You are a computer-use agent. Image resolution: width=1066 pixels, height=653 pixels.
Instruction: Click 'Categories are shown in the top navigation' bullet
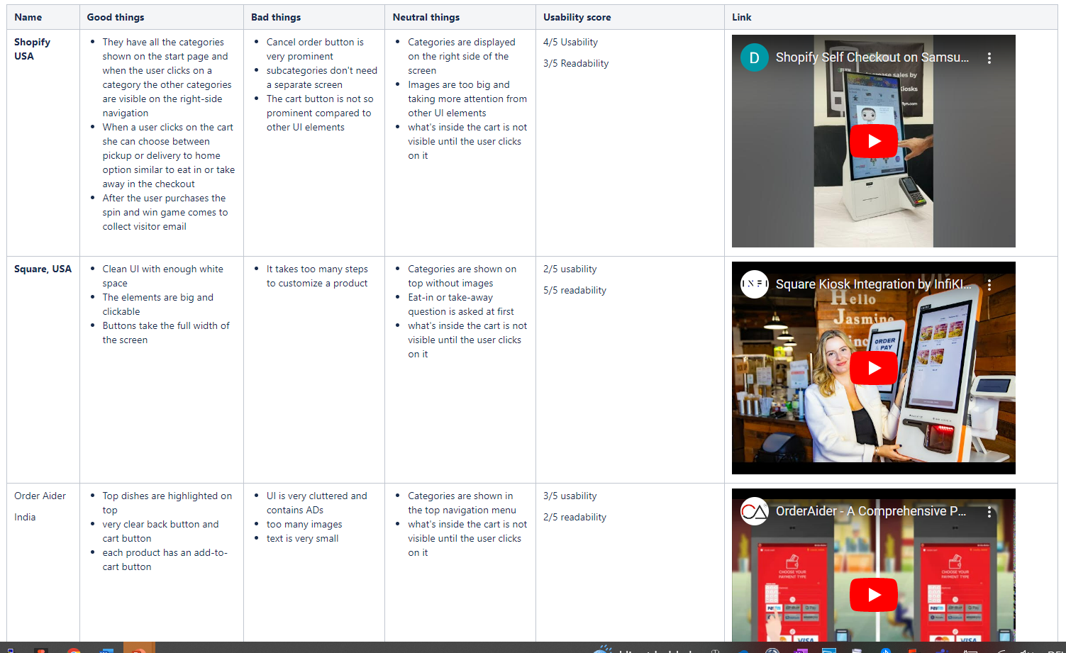pyautogui.click(x=462, y=503)
